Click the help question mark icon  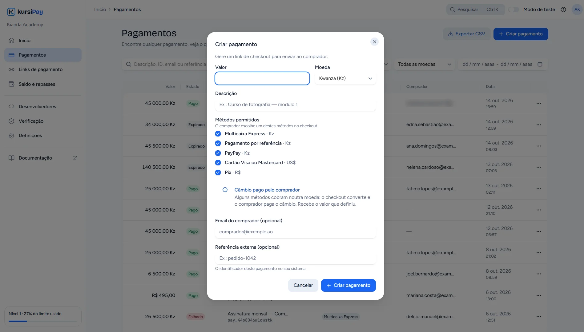(563, 10)
